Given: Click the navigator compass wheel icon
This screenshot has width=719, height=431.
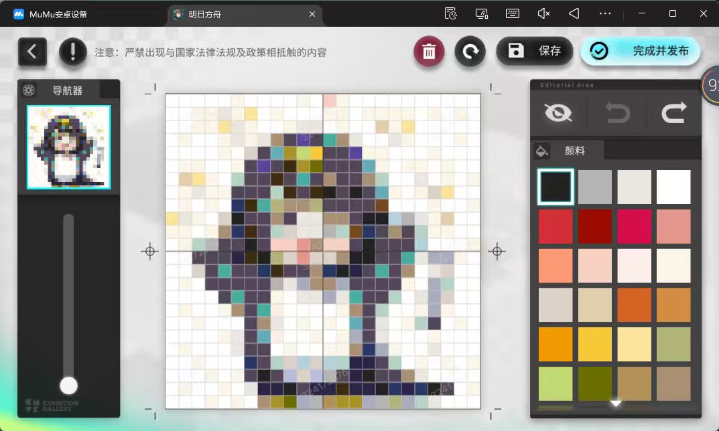Looking at the screenshot, I should click(x=29, y=90).
